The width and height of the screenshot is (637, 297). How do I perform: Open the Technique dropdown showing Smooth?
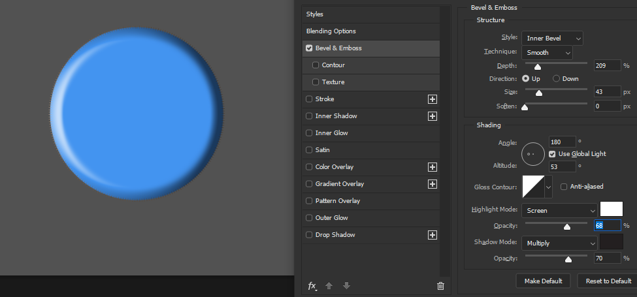coord(547,53)
